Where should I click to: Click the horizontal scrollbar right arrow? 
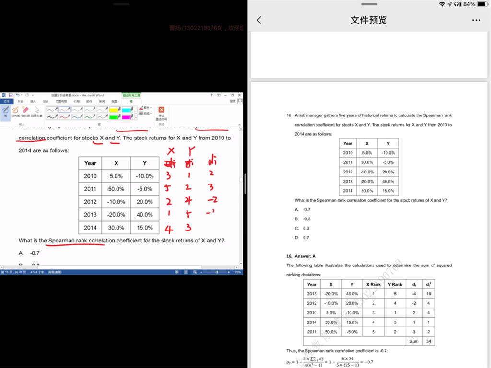coord(237,267)
